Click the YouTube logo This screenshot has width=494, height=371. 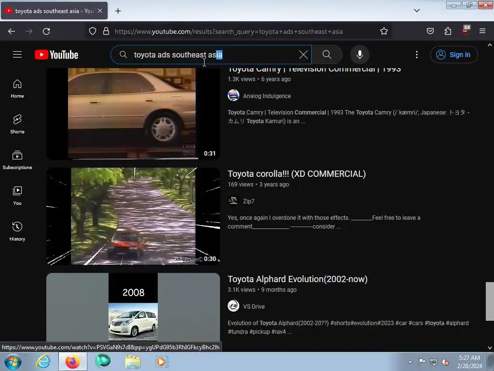56,55
